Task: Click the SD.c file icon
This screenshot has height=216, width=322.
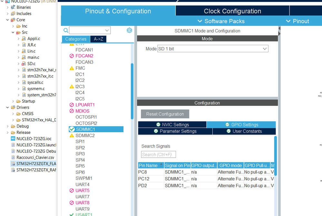Action: 24,64
